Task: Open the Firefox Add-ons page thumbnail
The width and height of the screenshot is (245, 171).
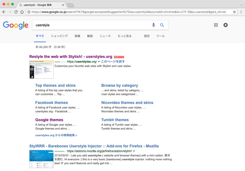Action: coord(41,159)
